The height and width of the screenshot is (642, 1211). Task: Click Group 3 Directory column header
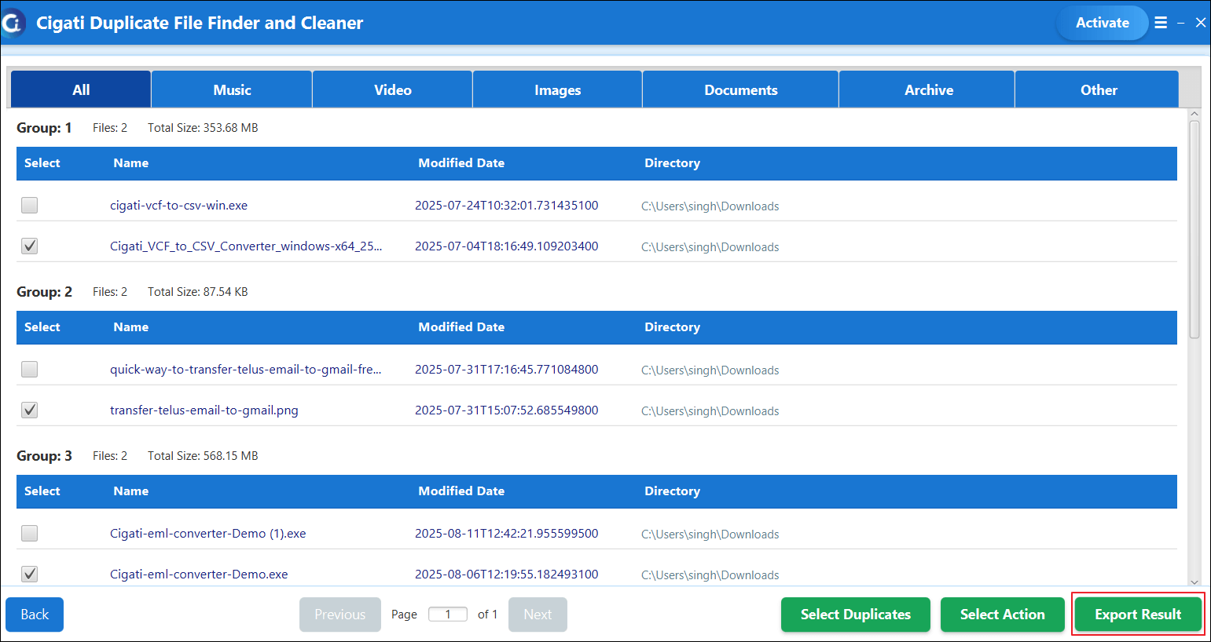click(x=672, y=491)
